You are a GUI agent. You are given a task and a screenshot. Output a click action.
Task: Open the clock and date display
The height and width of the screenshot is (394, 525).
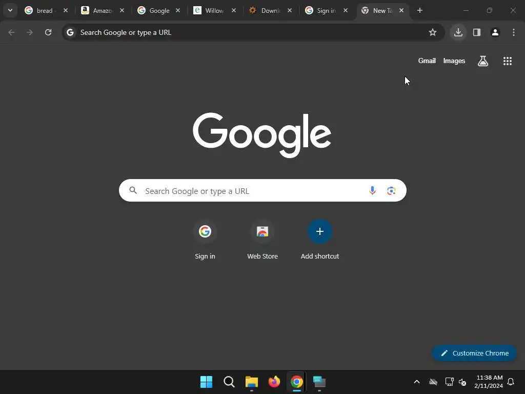pyautogui.click(x=489, y=382)
